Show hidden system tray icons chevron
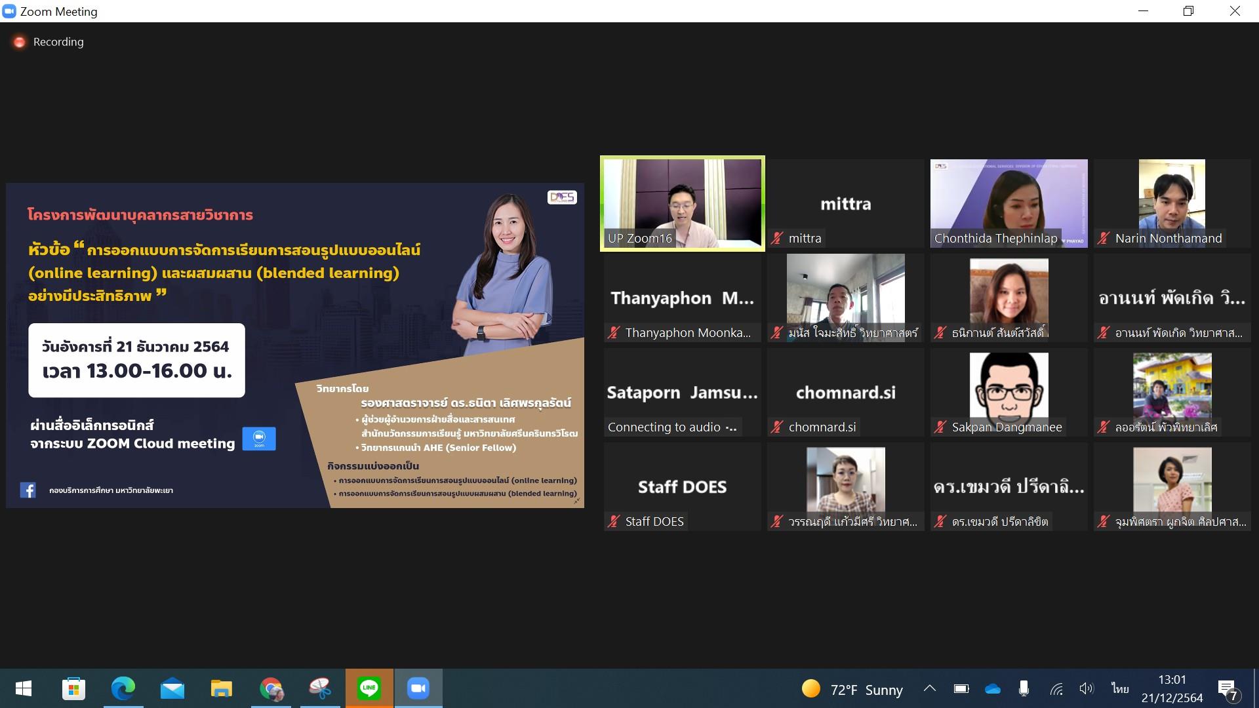The width and height of the screenshot is (1259, 708). click(x=929, y=688)
